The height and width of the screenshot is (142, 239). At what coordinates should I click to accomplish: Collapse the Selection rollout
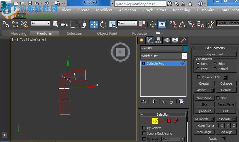[142, 114]
